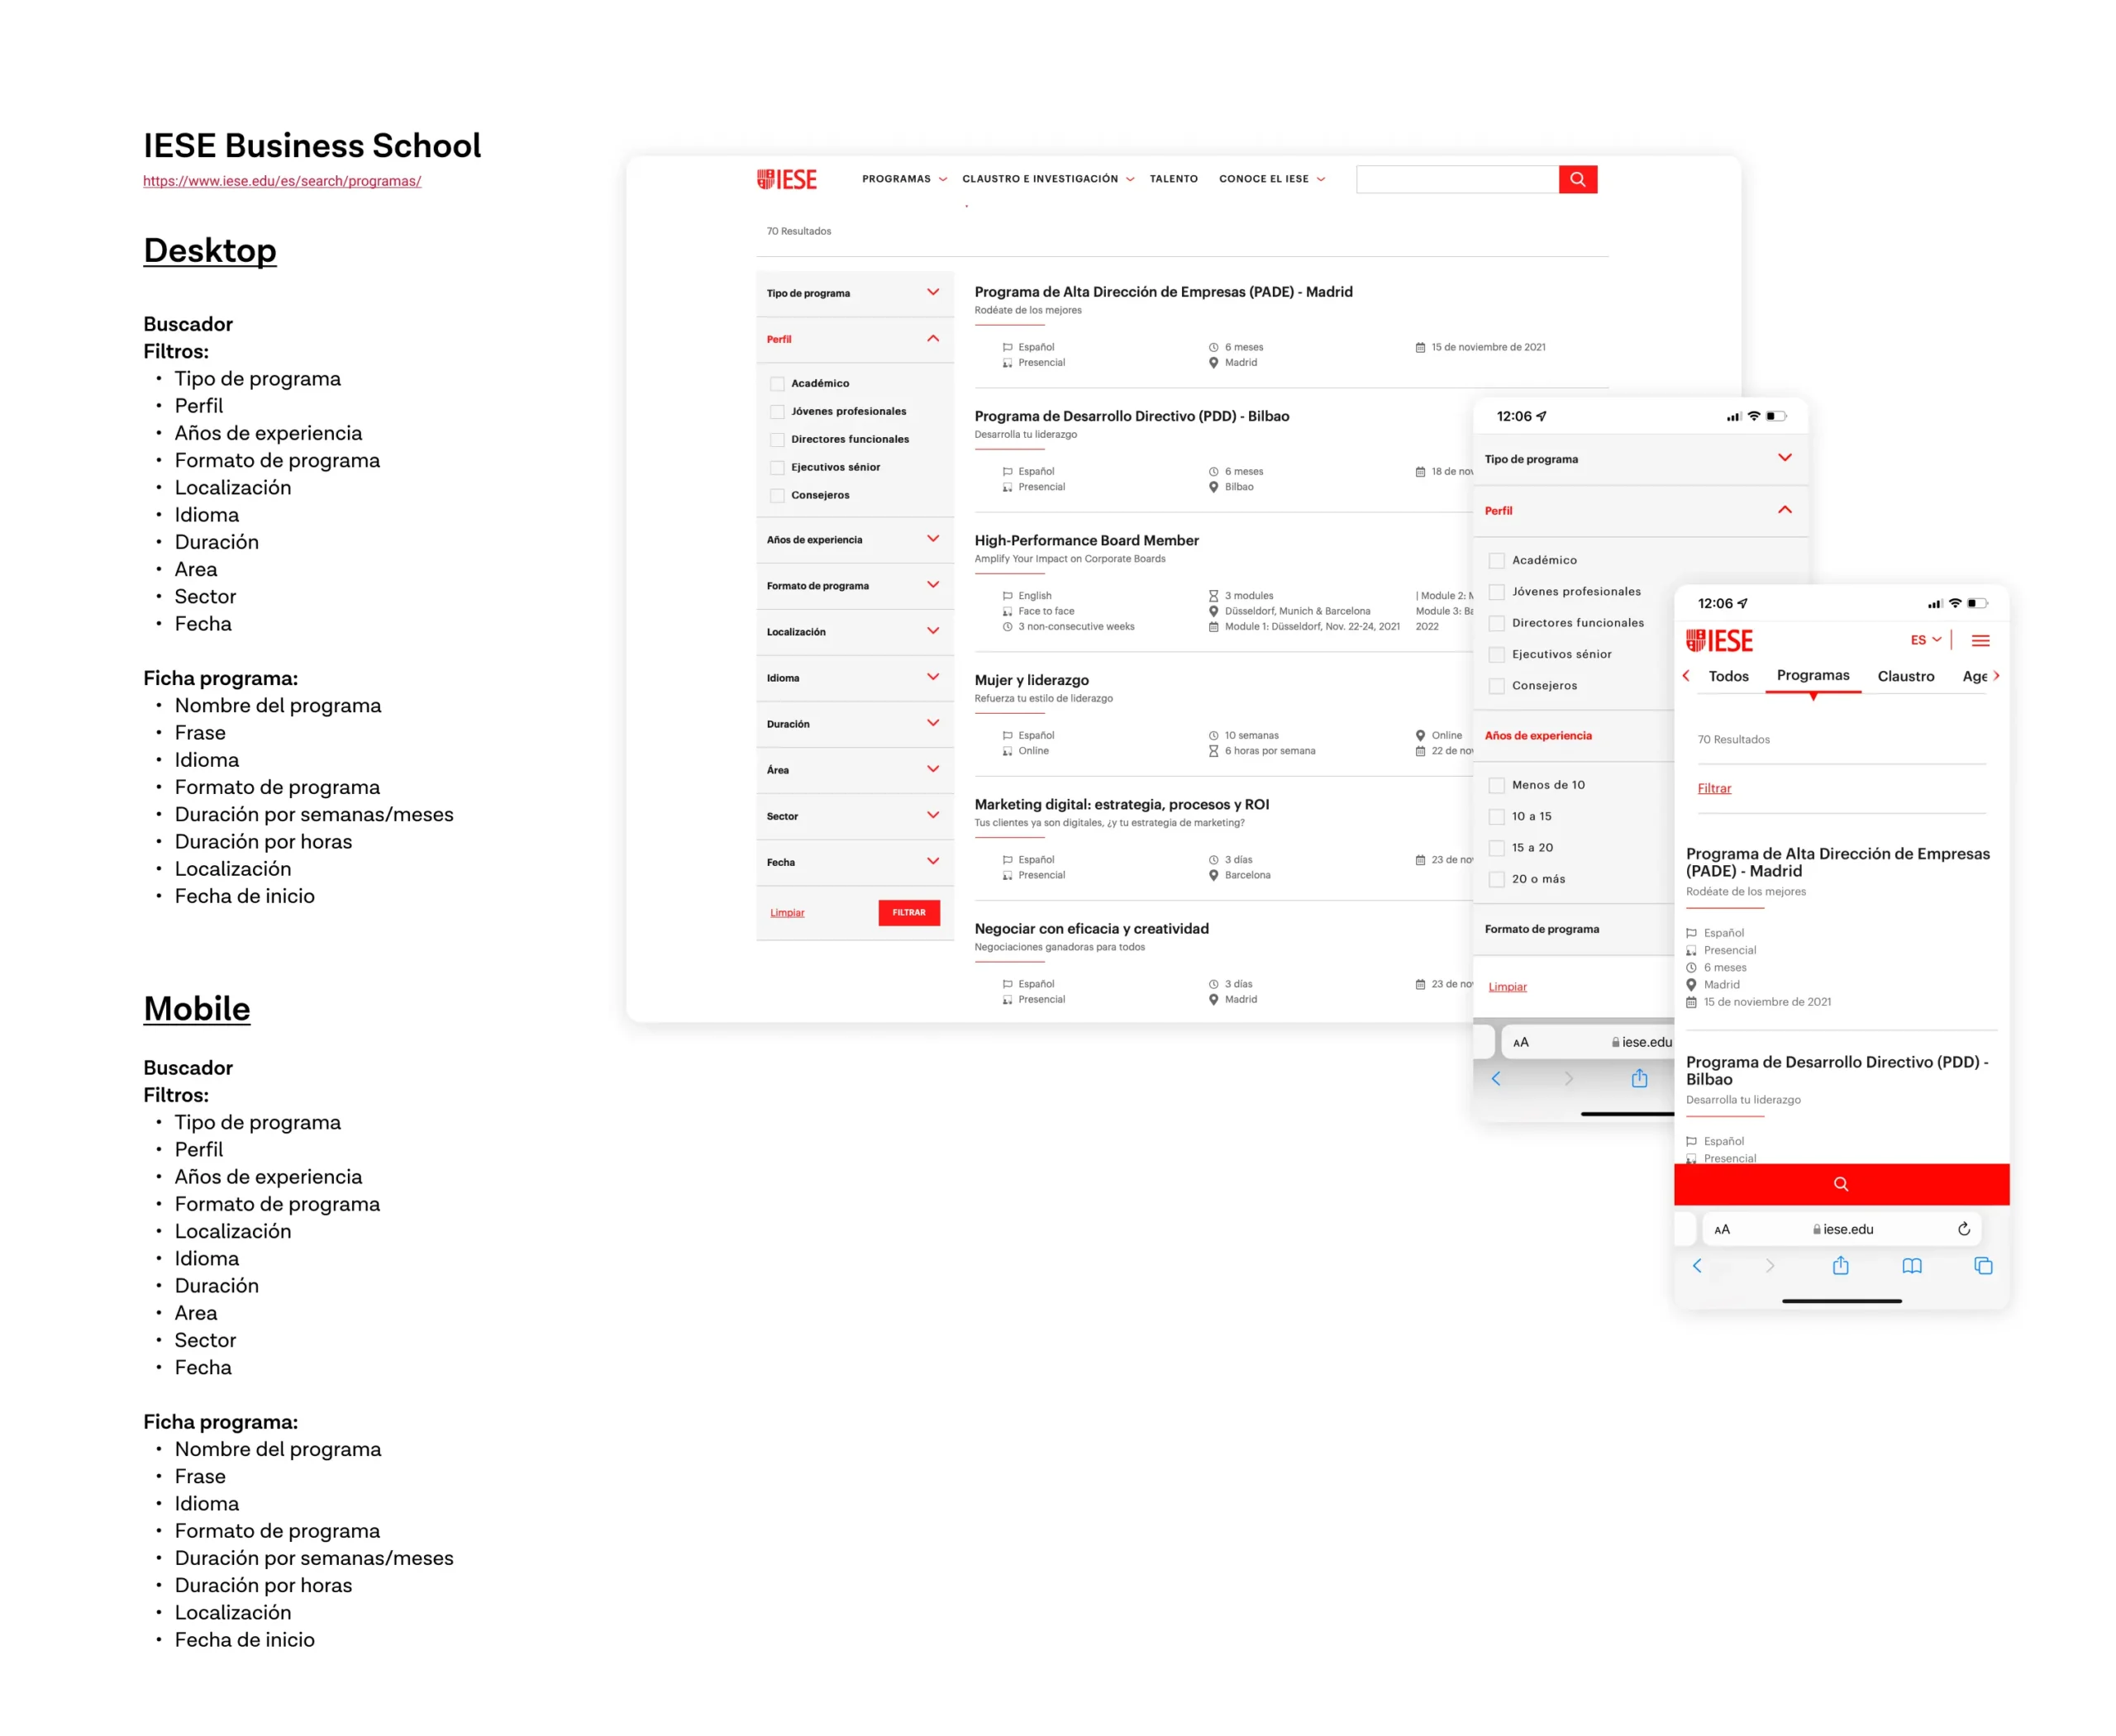This screenshot has width=2116, height=1736.
Task: Open the ES language dropdown on mobile
Action: point(1925,640)
